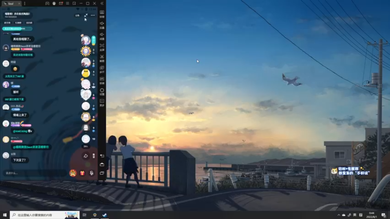
Task: Open Task View on the taskbar
Action: coord(84,215)
